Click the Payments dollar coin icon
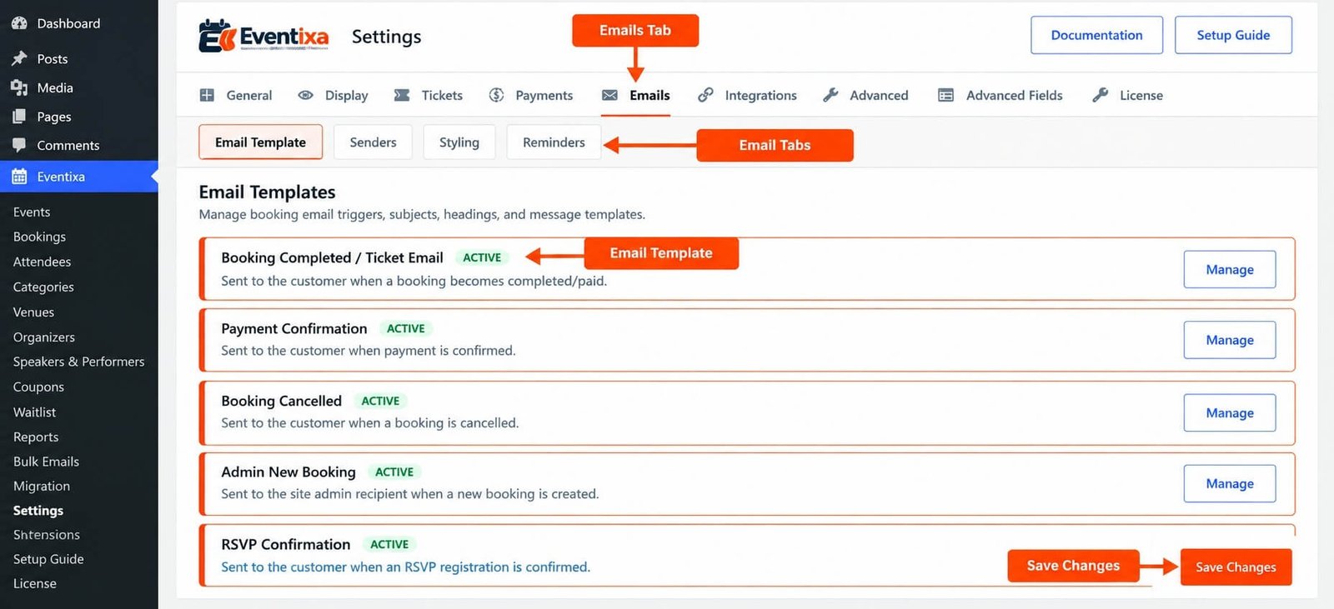Image resolution: width=1334 pixels, height=609 pixels. coord(496,95)
